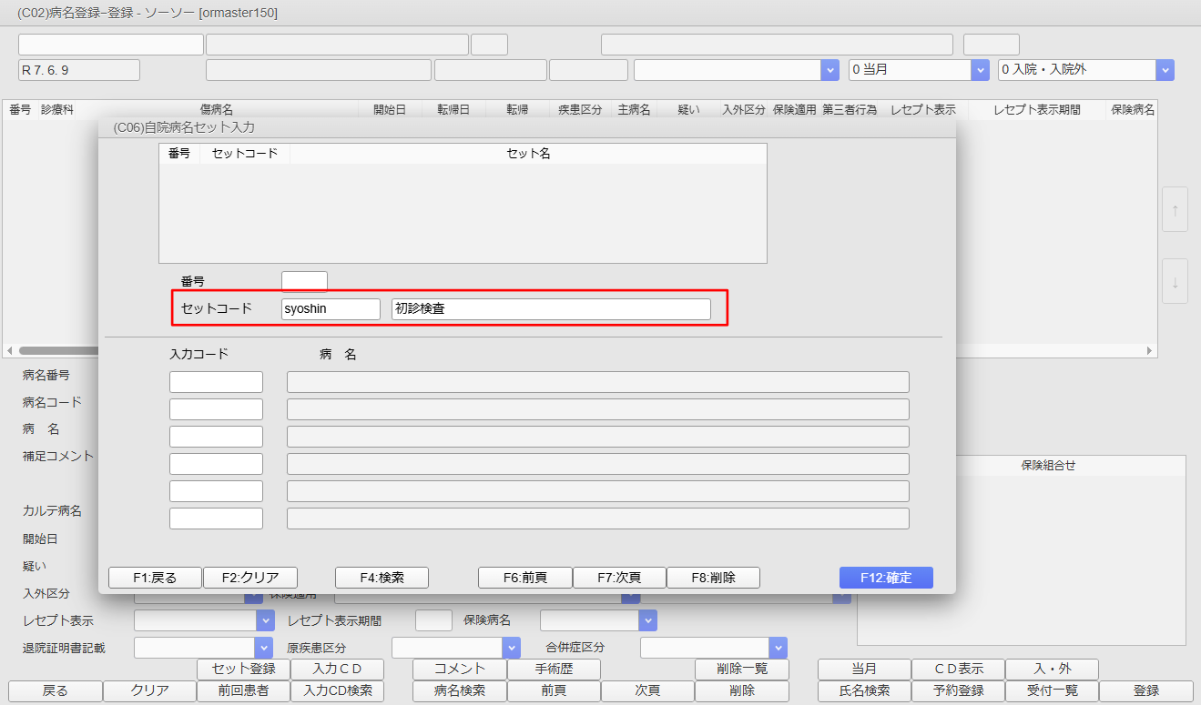Click F4:検索 search button
The width and height of the screenshot is (1201, 705).
[382, 578]
